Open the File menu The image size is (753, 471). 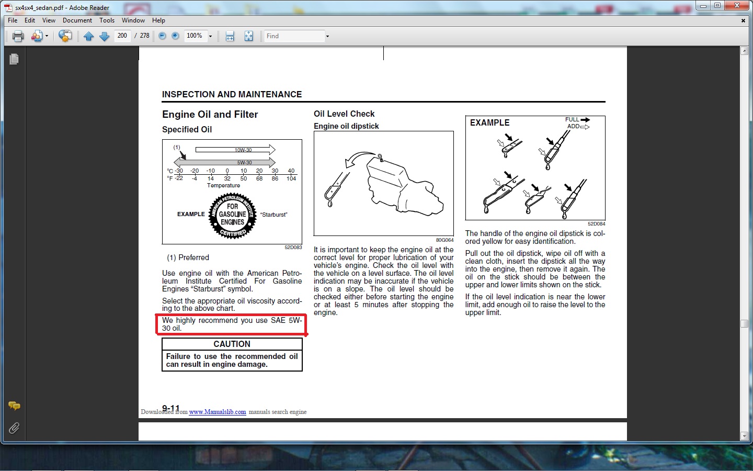13,20
